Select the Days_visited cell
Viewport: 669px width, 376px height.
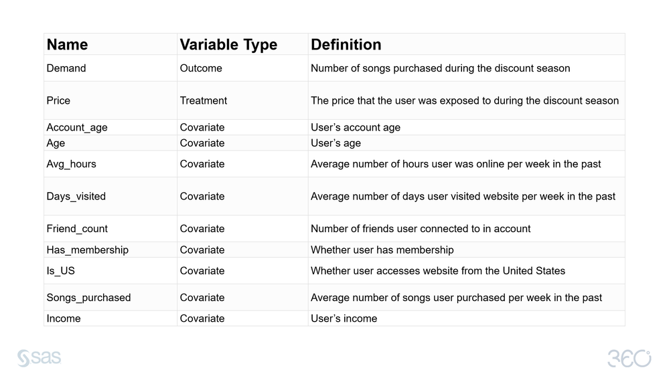(x=76, y=196)
